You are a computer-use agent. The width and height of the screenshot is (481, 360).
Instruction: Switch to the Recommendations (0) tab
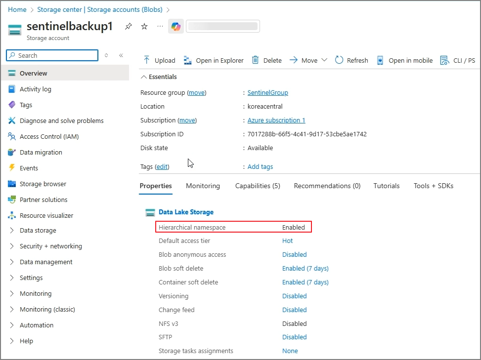tap(327, 186)
